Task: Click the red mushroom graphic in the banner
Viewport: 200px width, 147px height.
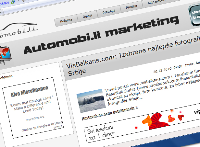Action: (158, 121)
